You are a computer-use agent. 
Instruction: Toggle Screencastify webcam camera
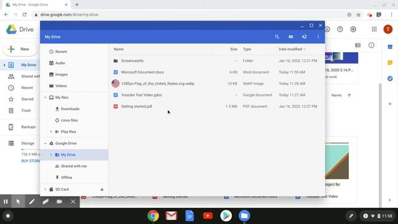(x=60, y=202)
